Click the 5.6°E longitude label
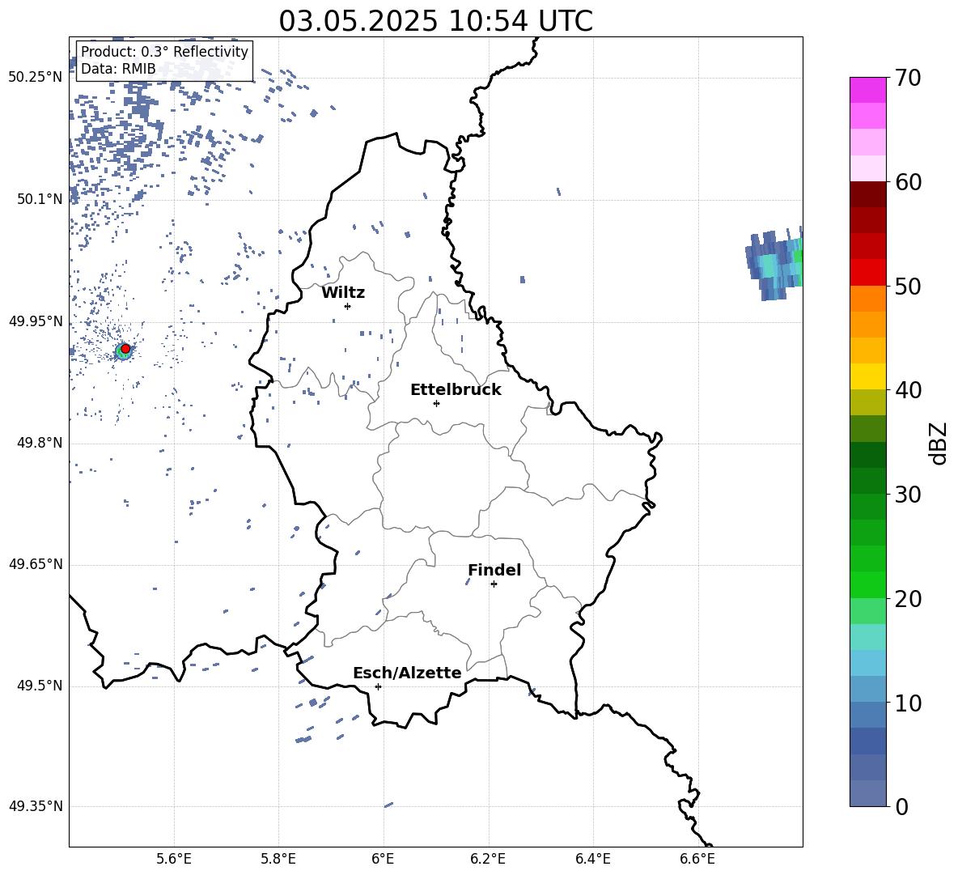 (x=174, y=859)
